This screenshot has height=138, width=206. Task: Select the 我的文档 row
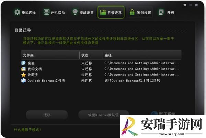pos(101,69)
